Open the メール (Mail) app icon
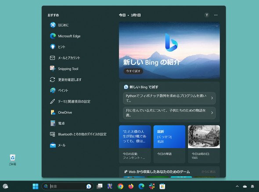This screenshot has height=192, width=259. coord(53,145)
